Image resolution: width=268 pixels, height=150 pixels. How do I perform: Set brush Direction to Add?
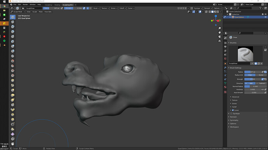pyautogui.click(x=250, y=83)
